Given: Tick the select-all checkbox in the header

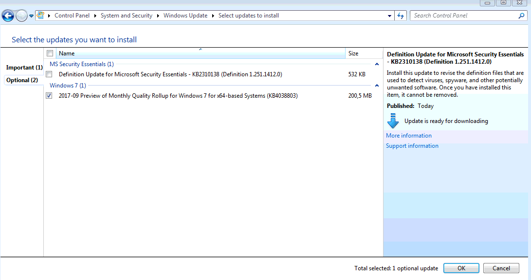Looking at the screenshot, I should point(50,53).
